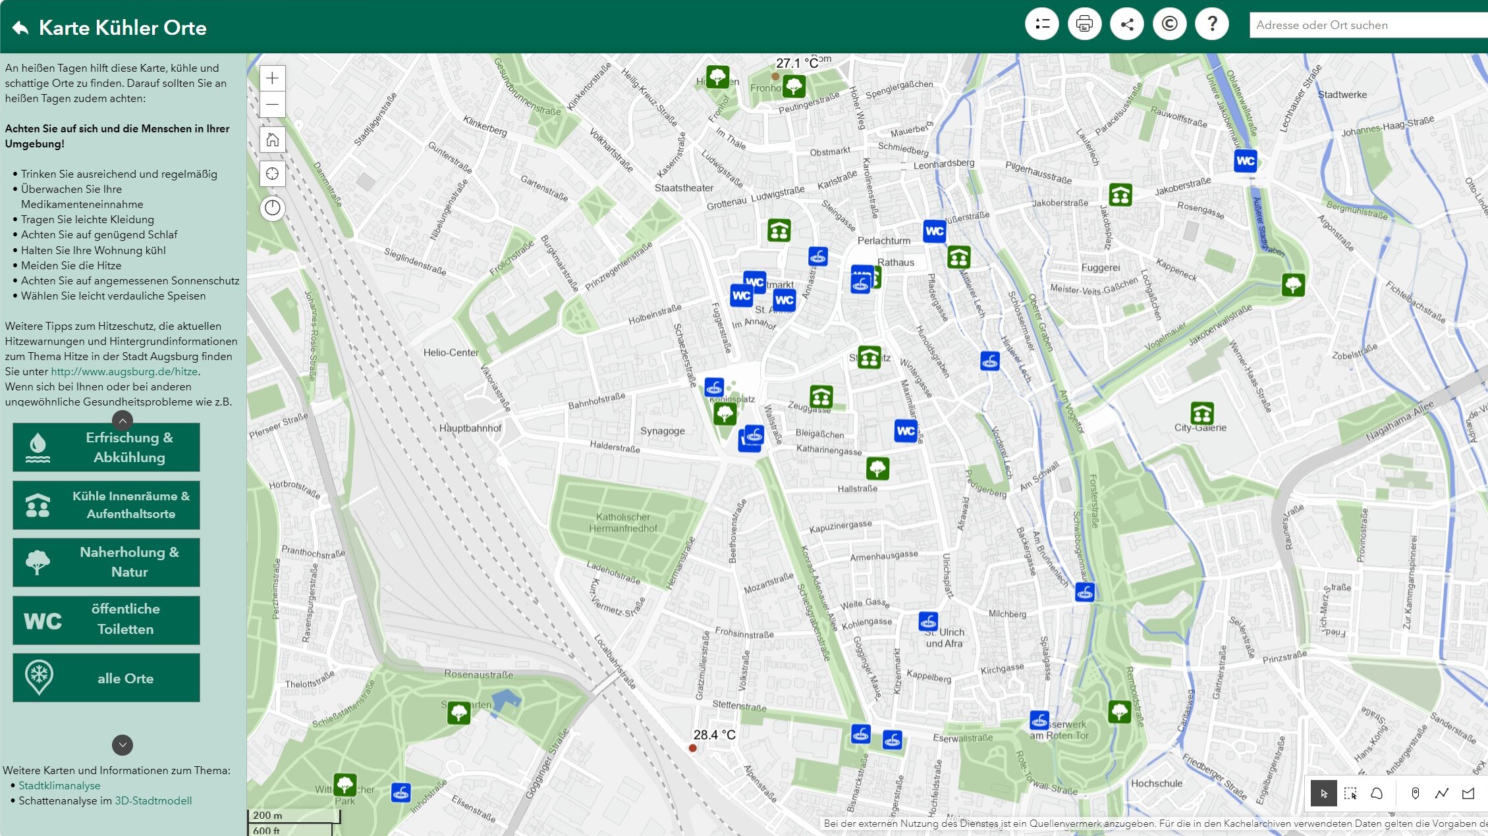1488x836 pixels.
Task: Activate locate my position tool
Action: tap(273, 174)
